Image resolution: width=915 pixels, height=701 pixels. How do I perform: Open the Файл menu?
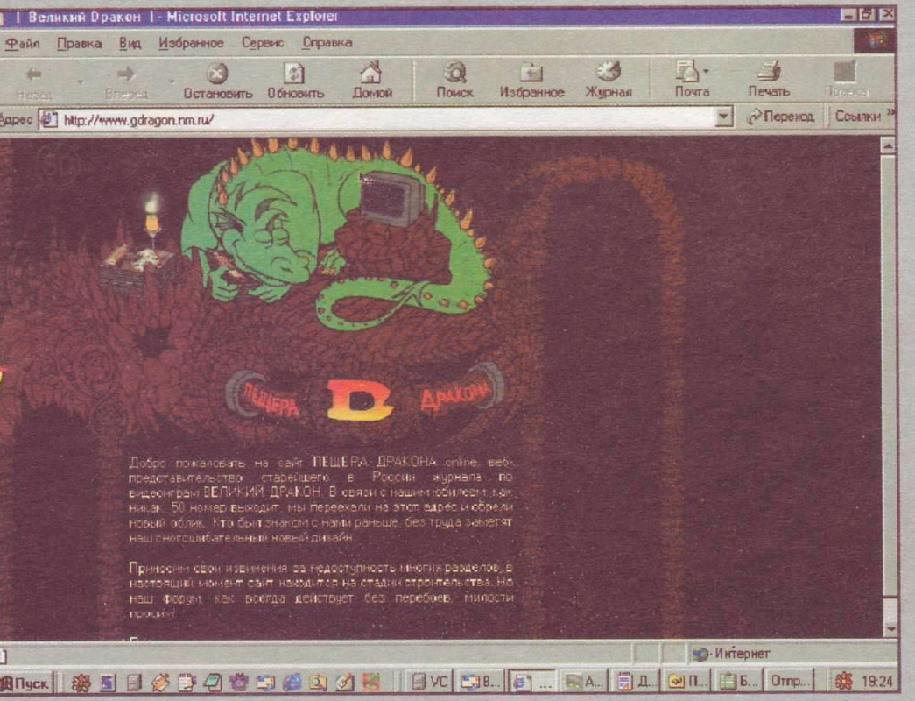click(x=22, y=43)
